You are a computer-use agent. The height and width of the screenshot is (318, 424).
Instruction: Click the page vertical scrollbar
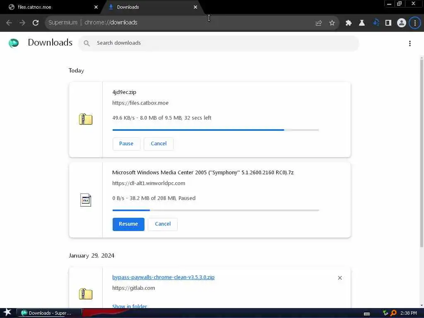(x=422, y=153)
